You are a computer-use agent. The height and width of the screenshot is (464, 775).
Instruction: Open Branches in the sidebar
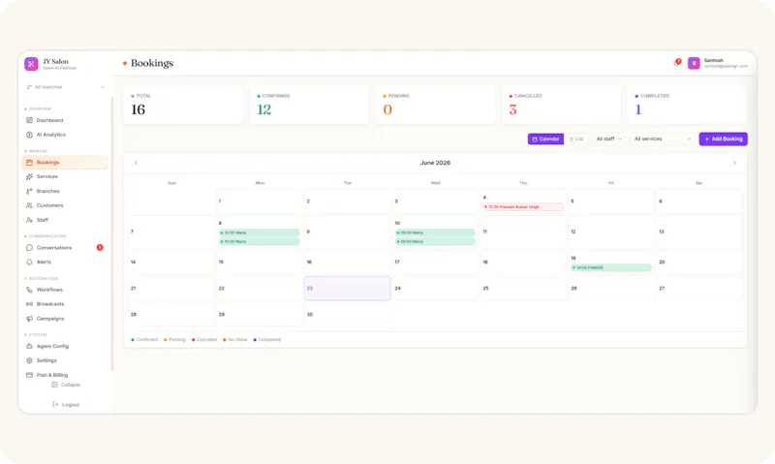(65, 191)
